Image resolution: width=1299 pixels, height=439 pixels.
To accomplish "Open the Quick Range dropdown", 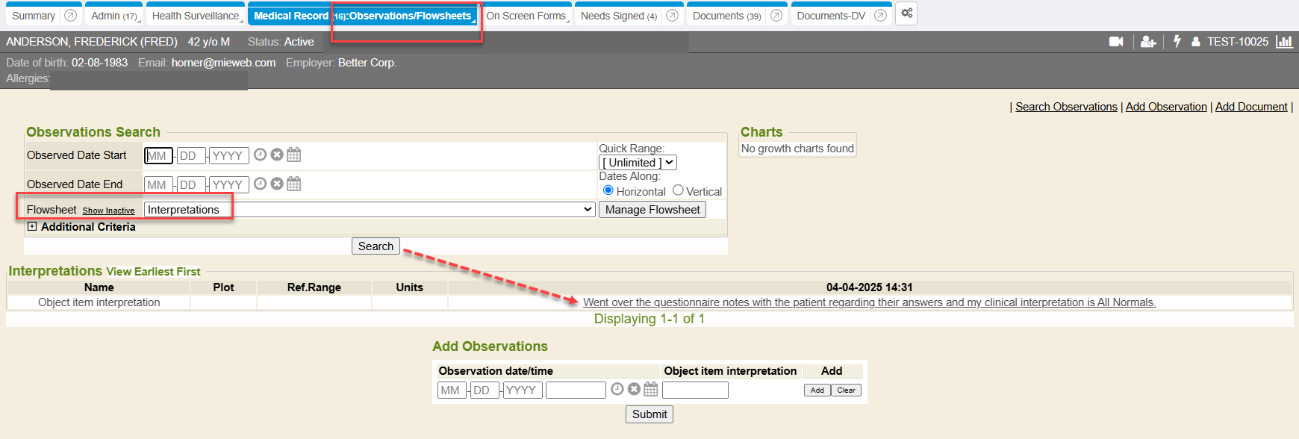I will [x=638, y=163].
